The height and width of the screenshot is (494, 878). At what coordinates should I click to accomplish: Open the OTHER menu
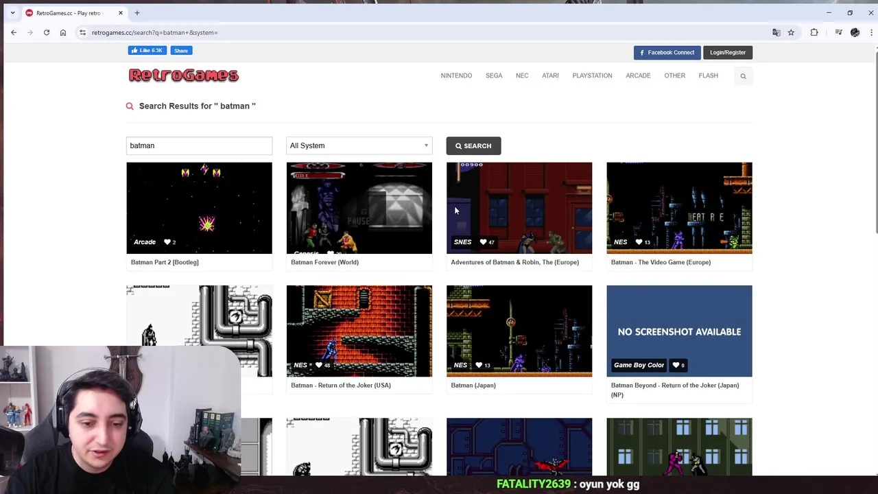click(674, 75)
